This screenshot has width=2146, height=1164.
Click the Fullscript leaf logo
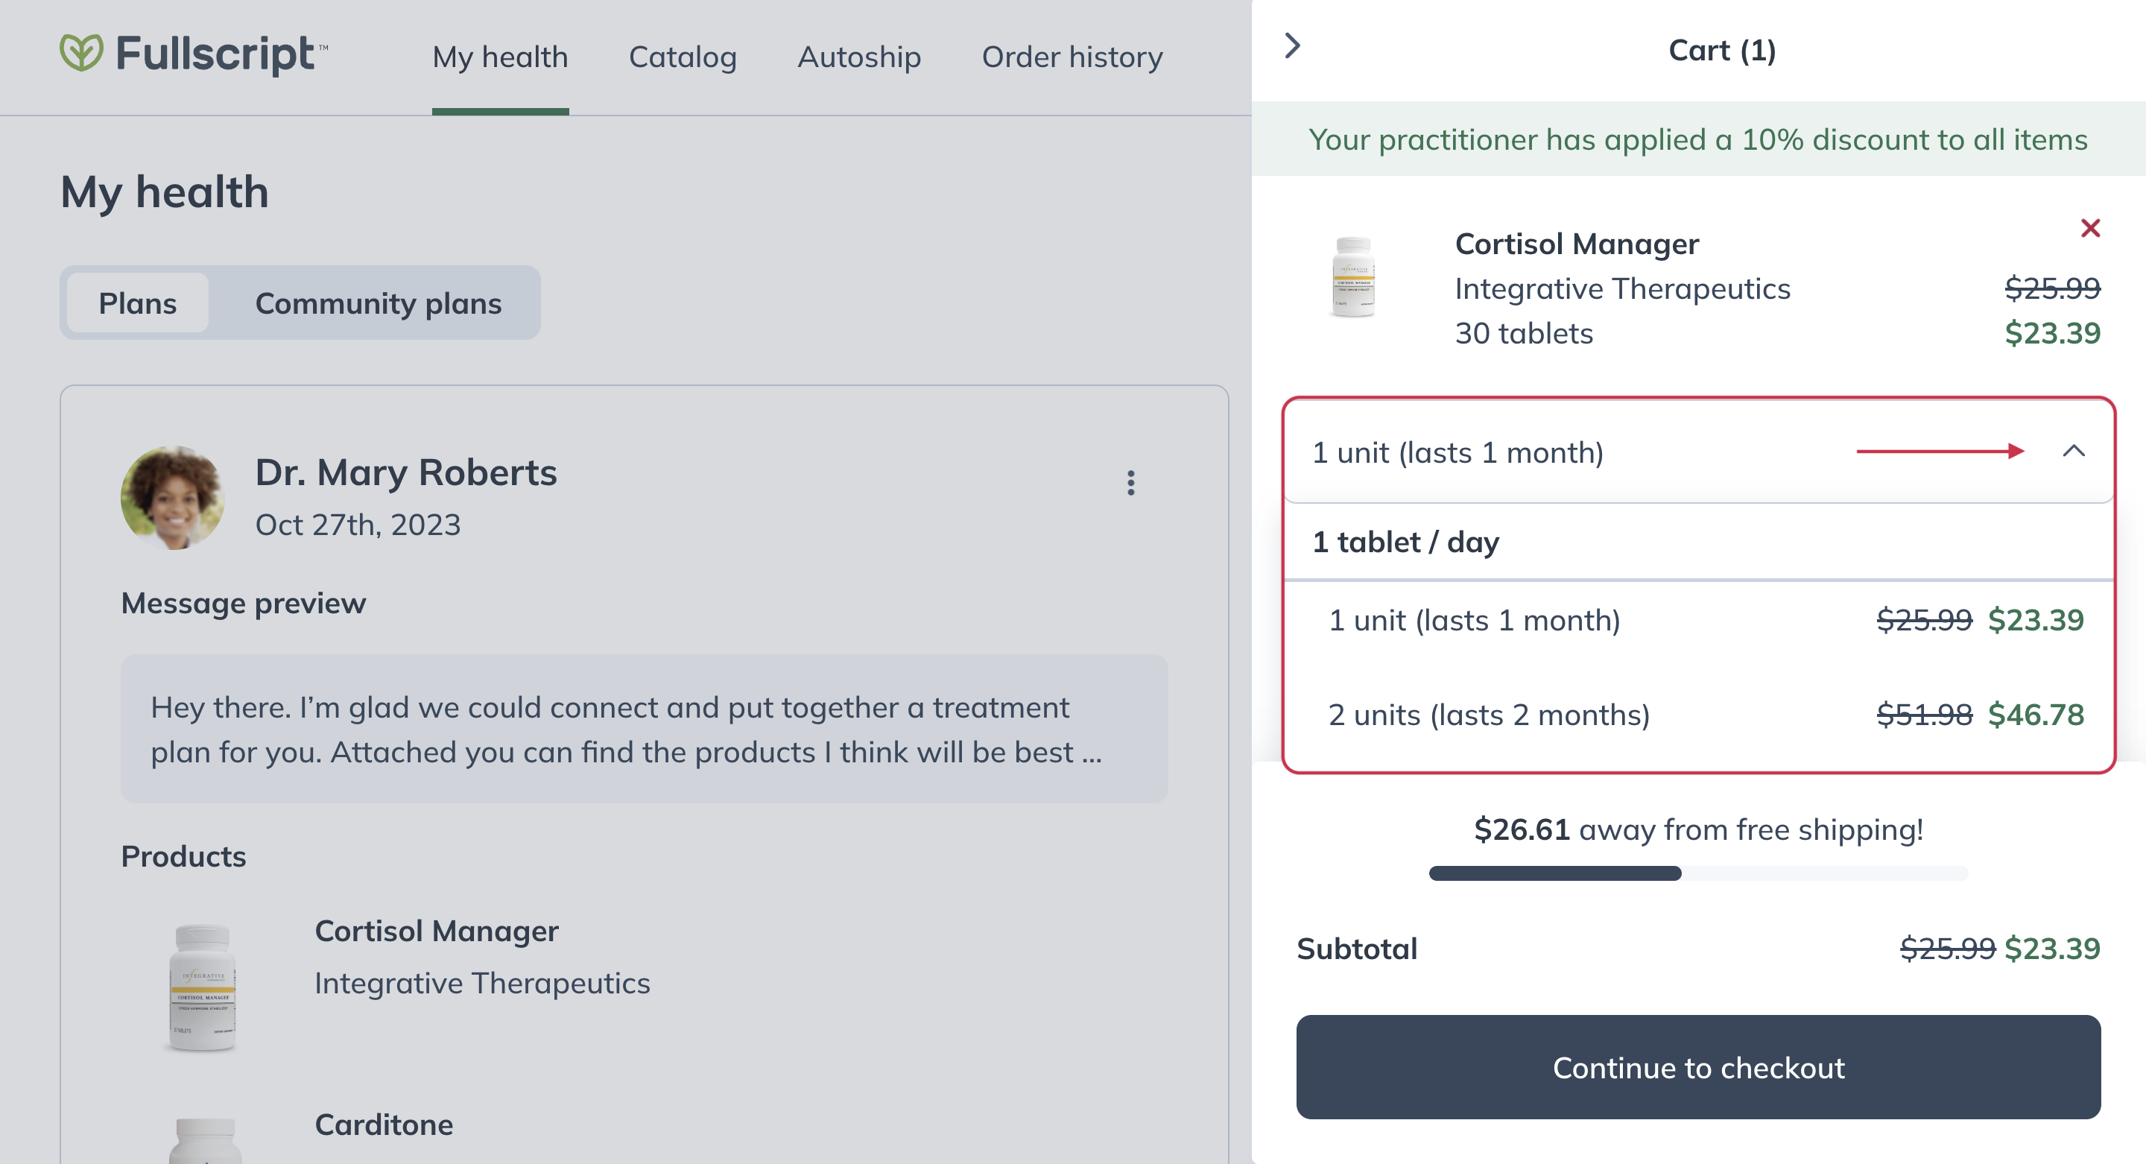(82, 52)
